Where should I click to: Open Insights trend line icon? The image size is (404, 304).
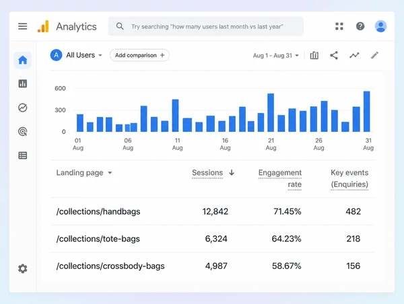coord(354,55)
